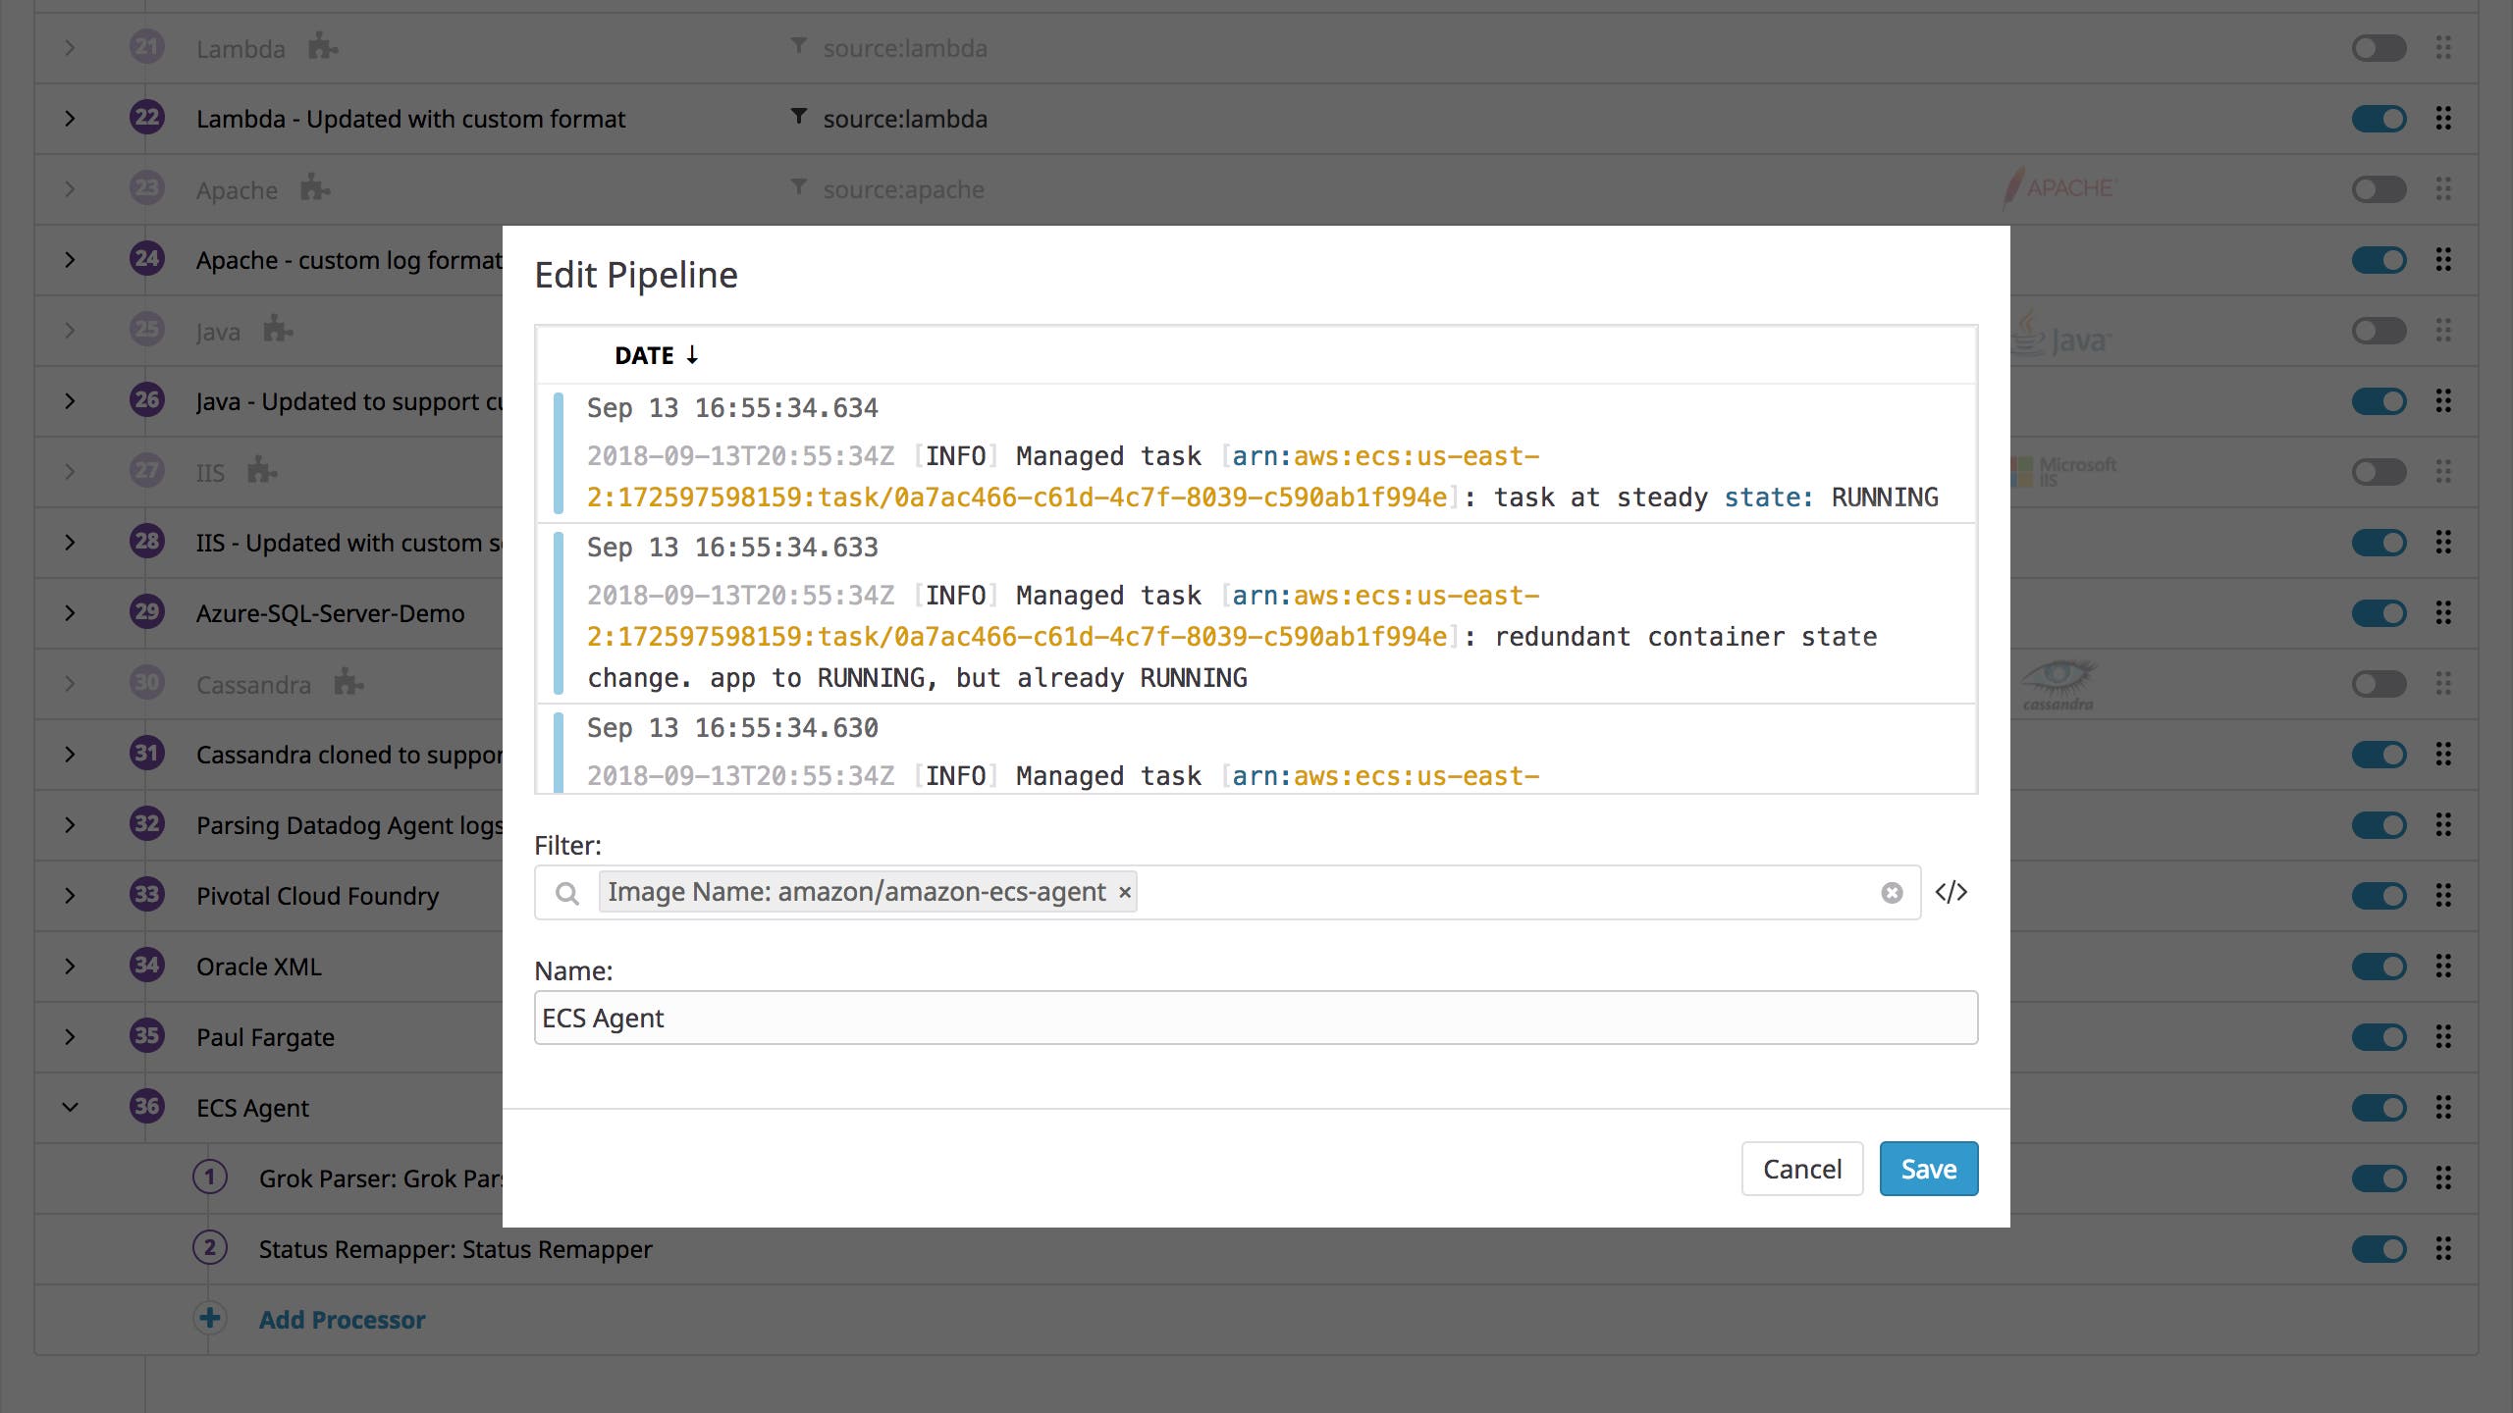Disable the Azure-SQL-Server-Demo toggle
Image resolution: width=2513 pixels, height=1413 pixels.
pos(2379,612)
